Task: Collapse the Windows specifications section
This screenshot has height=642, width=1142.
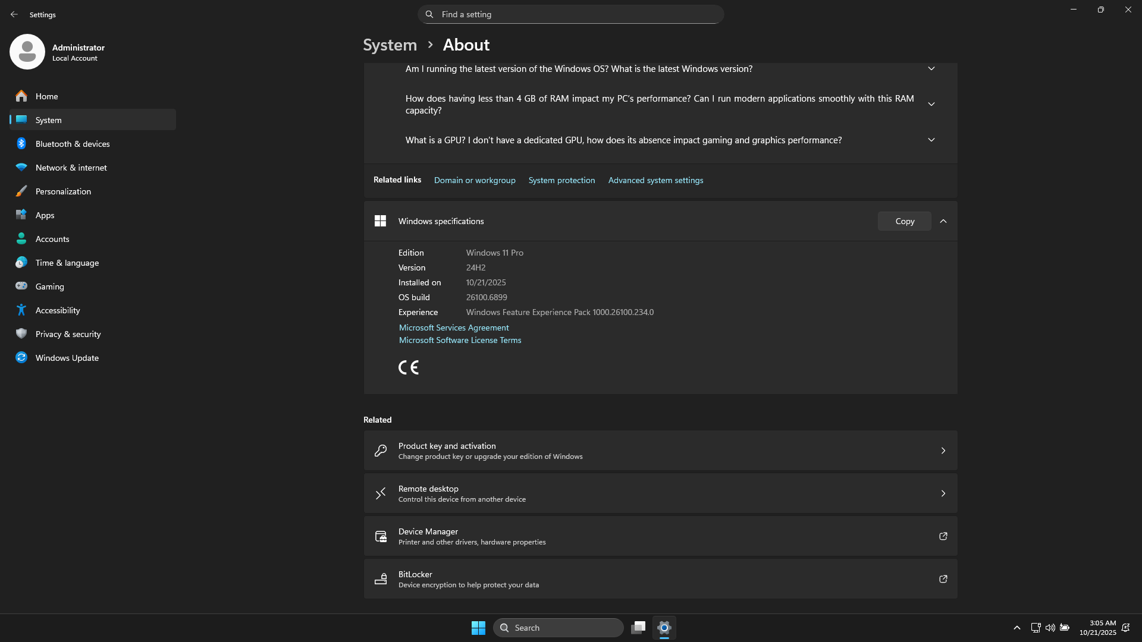Action: point(943,221)
